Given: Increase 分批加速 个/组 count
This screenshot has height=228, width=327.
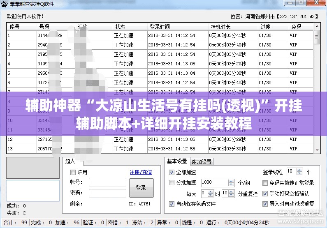Looking at the screenshot, I should point(231,181).
